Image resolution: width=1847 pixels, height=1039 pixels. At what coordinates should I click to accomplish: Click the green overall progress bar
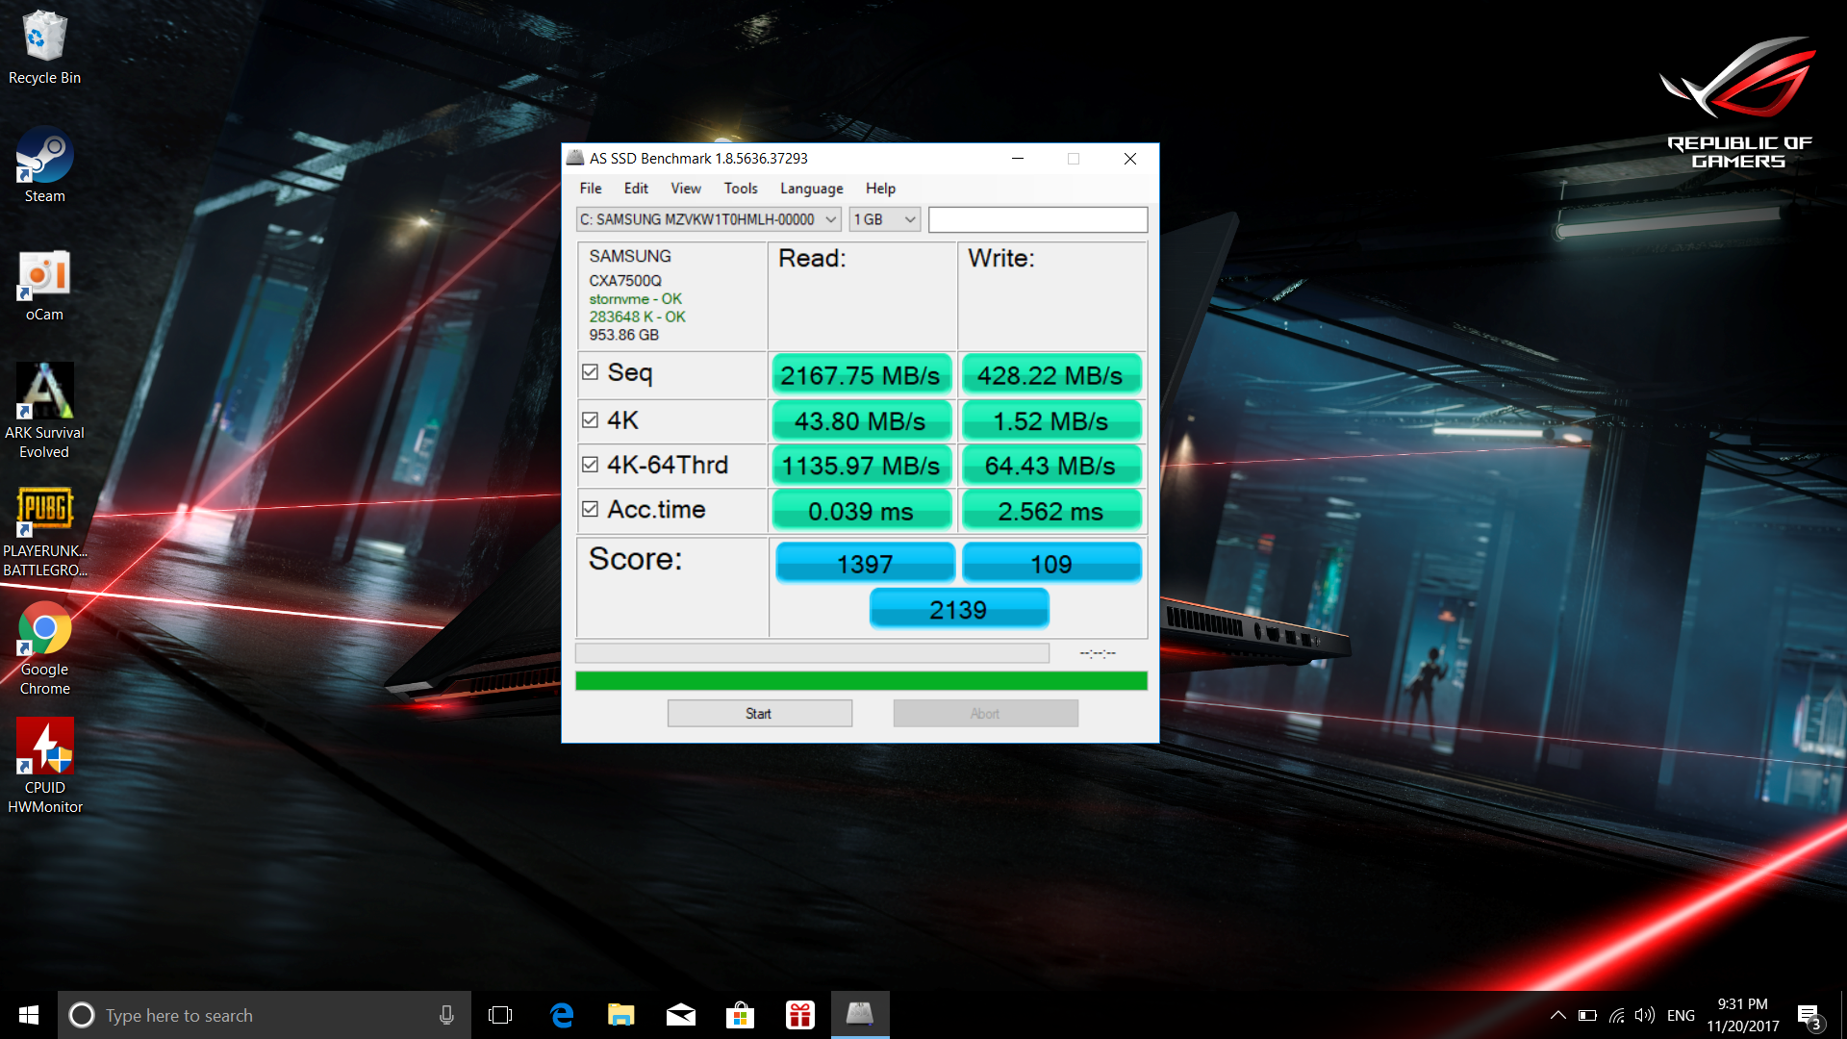click(861, 681)
